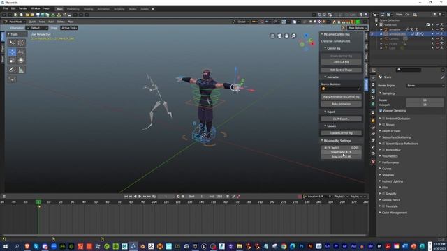The width and height of the screenshot is (447, 251).
Task: Open the Render Engine dropdown
Action: [x=425, y=86]
